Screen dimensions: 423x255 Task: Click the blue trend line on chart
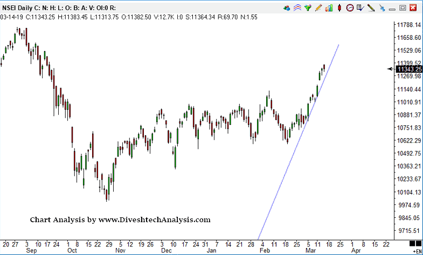tap(298, 142)
